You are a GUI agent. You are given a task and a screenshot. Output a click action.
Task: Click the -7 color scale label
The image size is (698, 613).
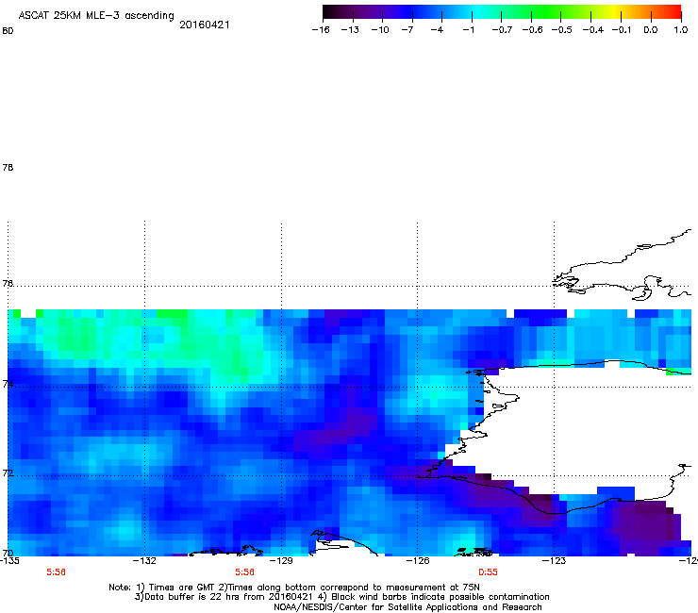(407, 30)
